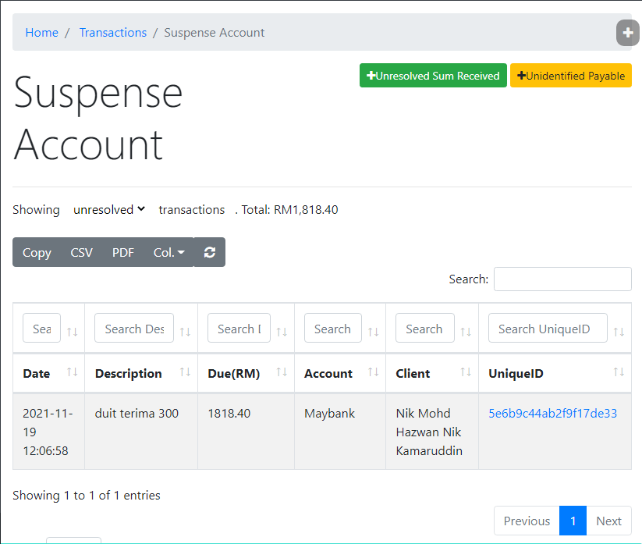Navigate to Home via the breadcrumb
This screenshot has height=544, width=642.
click(41, 33)
